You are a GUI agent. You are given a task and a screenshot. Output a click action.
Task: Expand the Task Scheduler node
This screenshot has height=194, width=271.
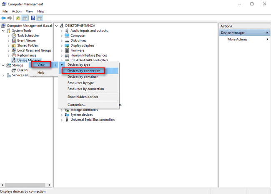tap(8, 36)
